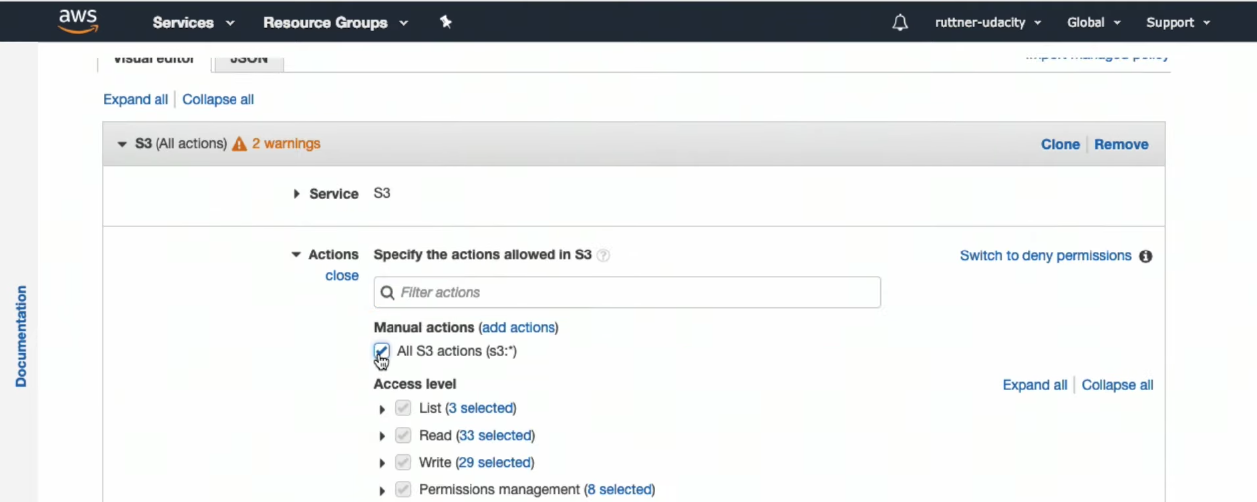The height and width of the screenshot is (502, 1257).
Task: Click Clone on the S3 statement
Action: click(1060, 144)
